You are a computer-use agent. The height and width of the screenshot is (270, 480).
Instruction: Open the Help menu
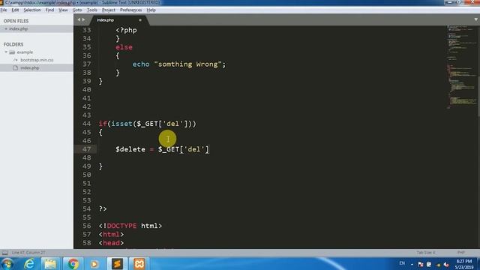tap(151, 10)
